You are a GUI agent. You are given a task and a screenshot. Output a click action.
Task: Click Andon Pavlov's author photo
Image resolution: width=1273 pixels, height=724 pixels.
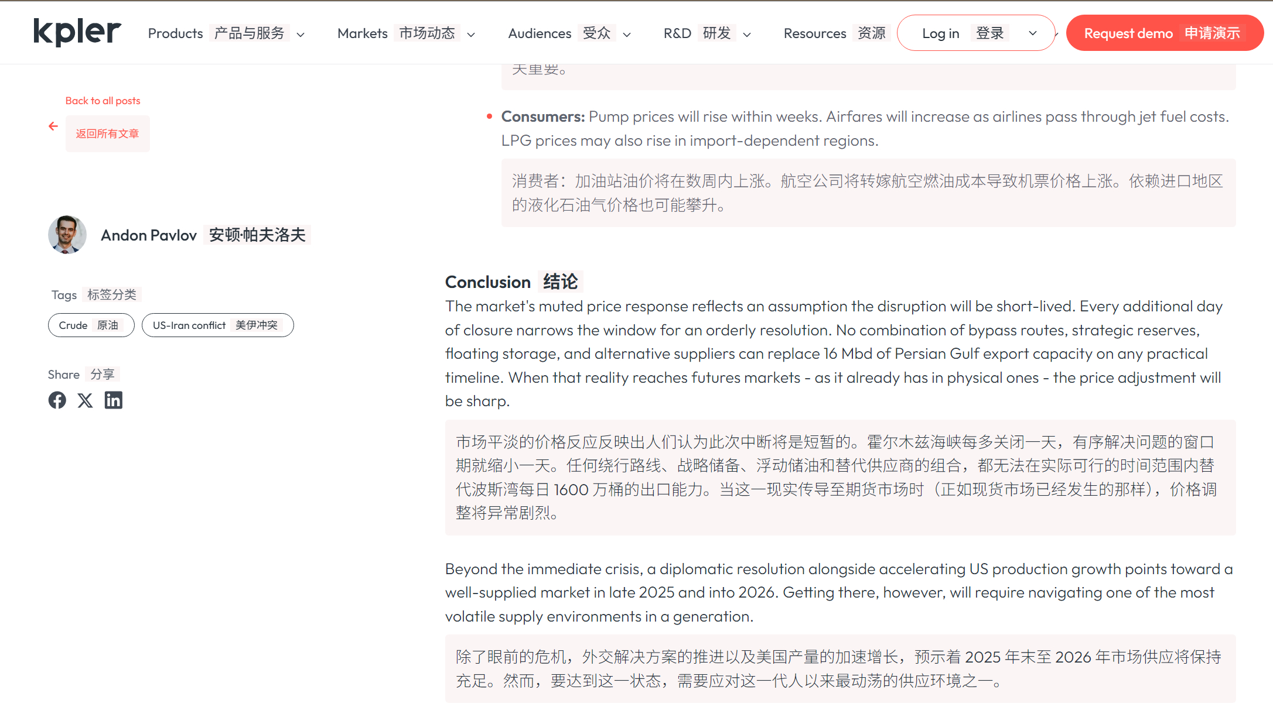click(67, 235)
